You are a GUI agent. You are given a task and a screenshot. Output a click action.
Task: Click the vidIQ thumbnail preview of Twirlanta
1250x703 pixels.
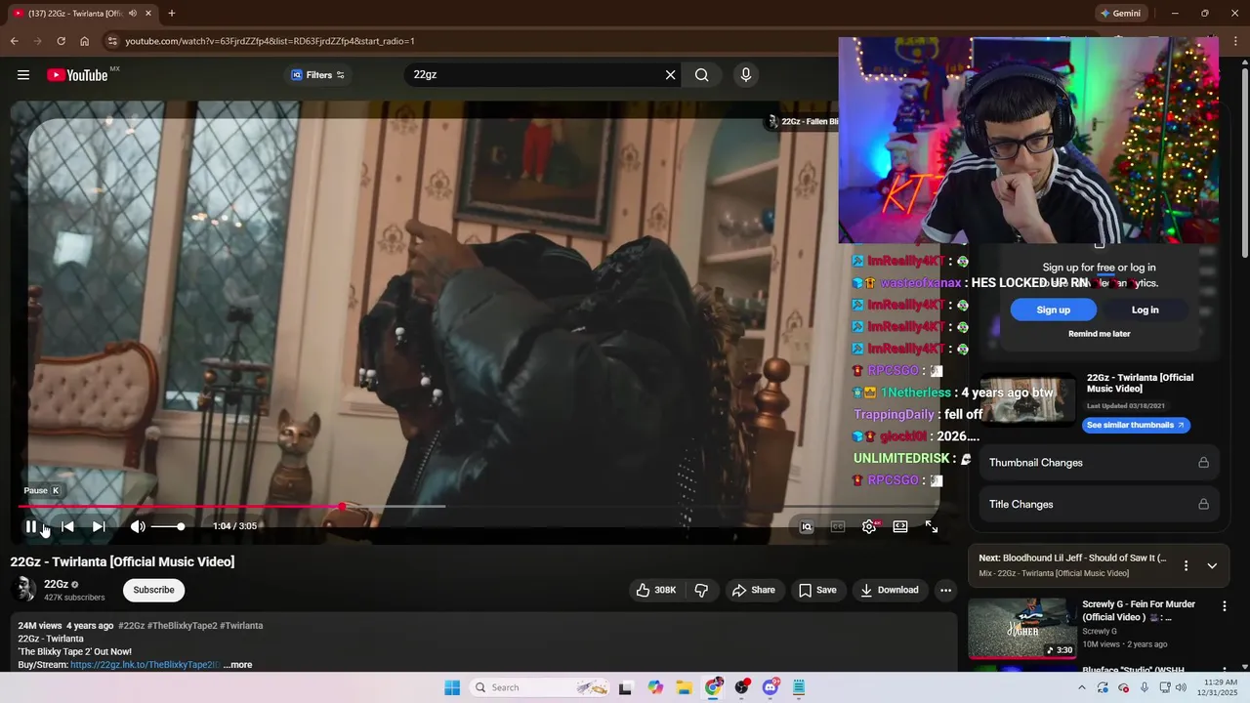[x=1028, y=398]
